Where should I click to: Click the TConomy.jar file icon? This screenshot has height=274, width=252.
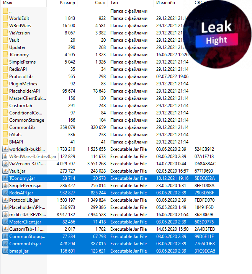pyautogui.click(x=5, y=178)
